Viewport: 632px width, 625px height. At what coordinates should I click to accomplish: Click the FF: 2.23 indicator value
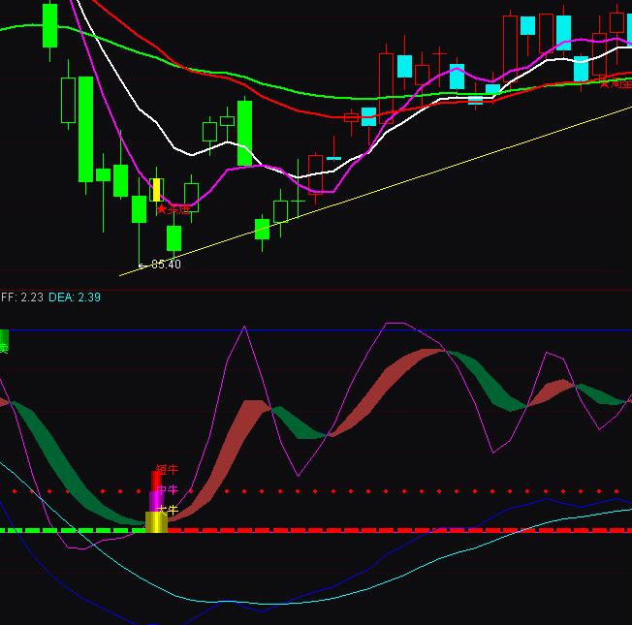coord(21,297)
